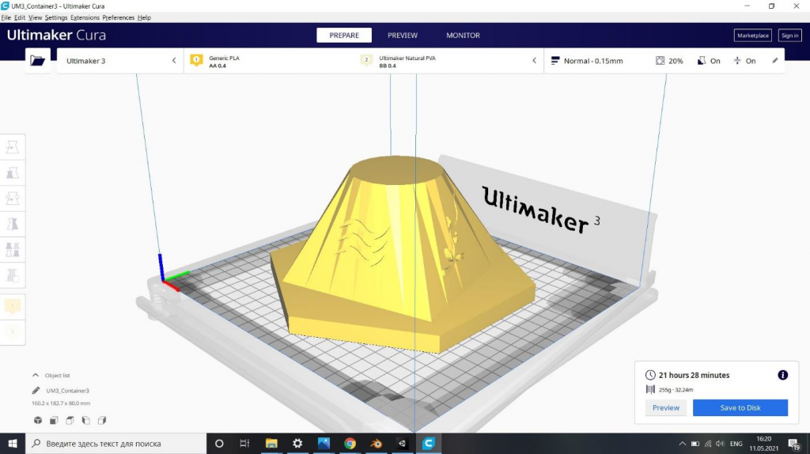Open the Help menu
The height and width of the screenshot is (454, 810).
(144, 17)
